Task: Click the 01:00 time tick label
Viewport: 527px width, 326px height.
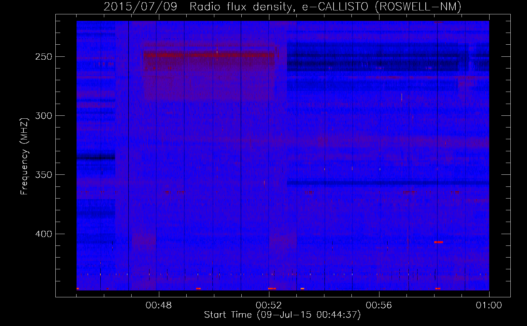Action: 489,305
